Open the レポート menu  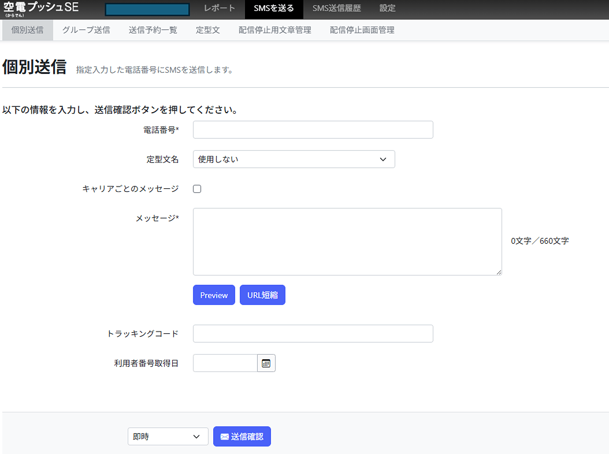(220, 8)
